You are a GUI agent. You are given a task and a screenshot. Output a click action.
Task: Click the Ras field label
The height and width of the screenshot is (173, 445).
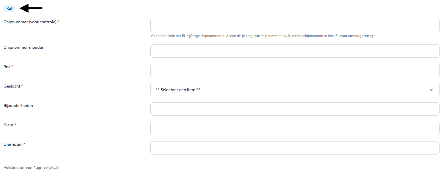click(7, 67)
